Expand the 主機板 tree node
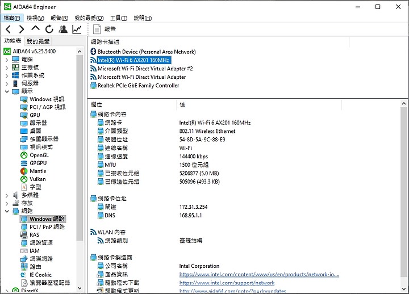 pyautogui.click(x=7, y=68)
